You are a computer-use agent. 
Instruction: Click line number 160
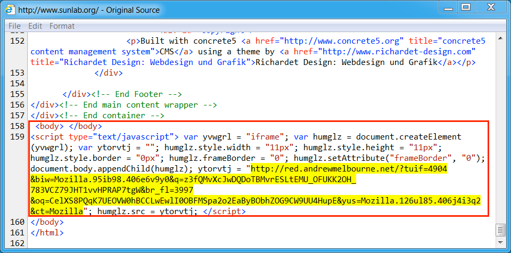point(18,222)
